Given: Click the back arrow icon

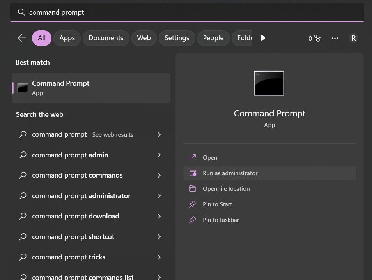Looking at the screenshot, I should 21,38.
